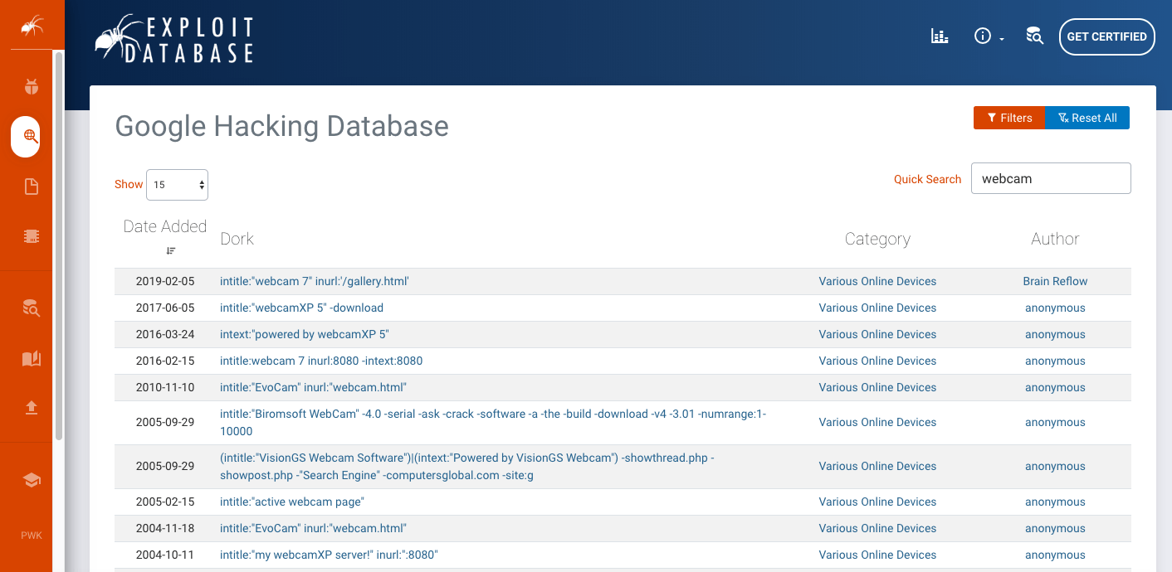
Task: Open the Online Training graduation cap icon
Action: 32,480
